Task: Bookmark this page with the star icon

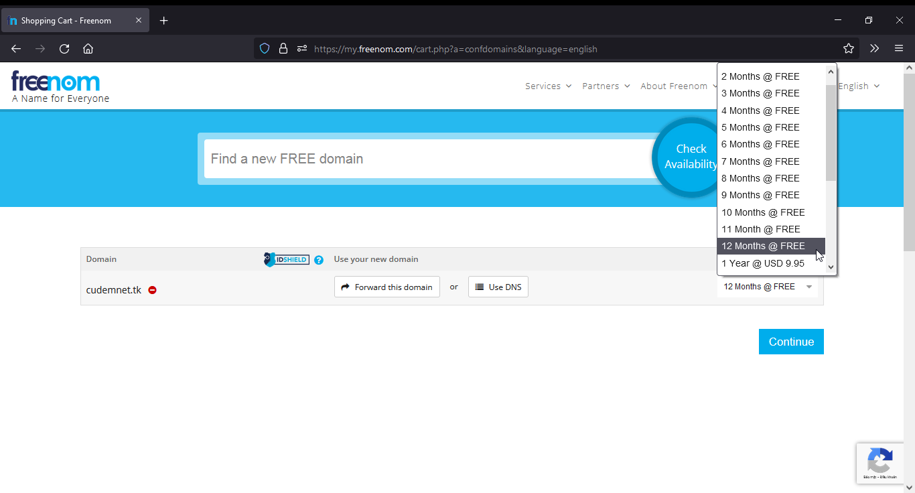Action: pos(849,48)
